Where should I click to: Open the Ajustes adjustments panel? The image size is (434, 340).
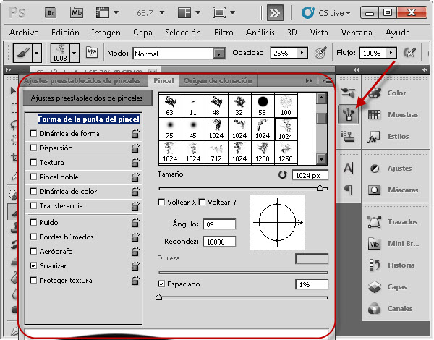tap(391, 169)
